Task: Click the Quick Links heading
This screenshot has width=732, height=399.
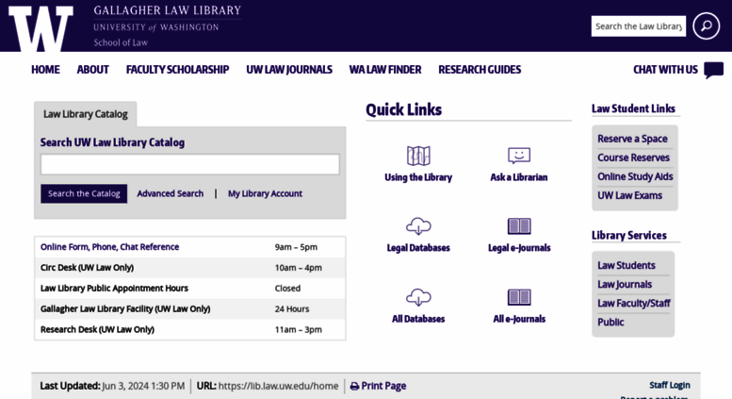Action: [x=404, y=109]
